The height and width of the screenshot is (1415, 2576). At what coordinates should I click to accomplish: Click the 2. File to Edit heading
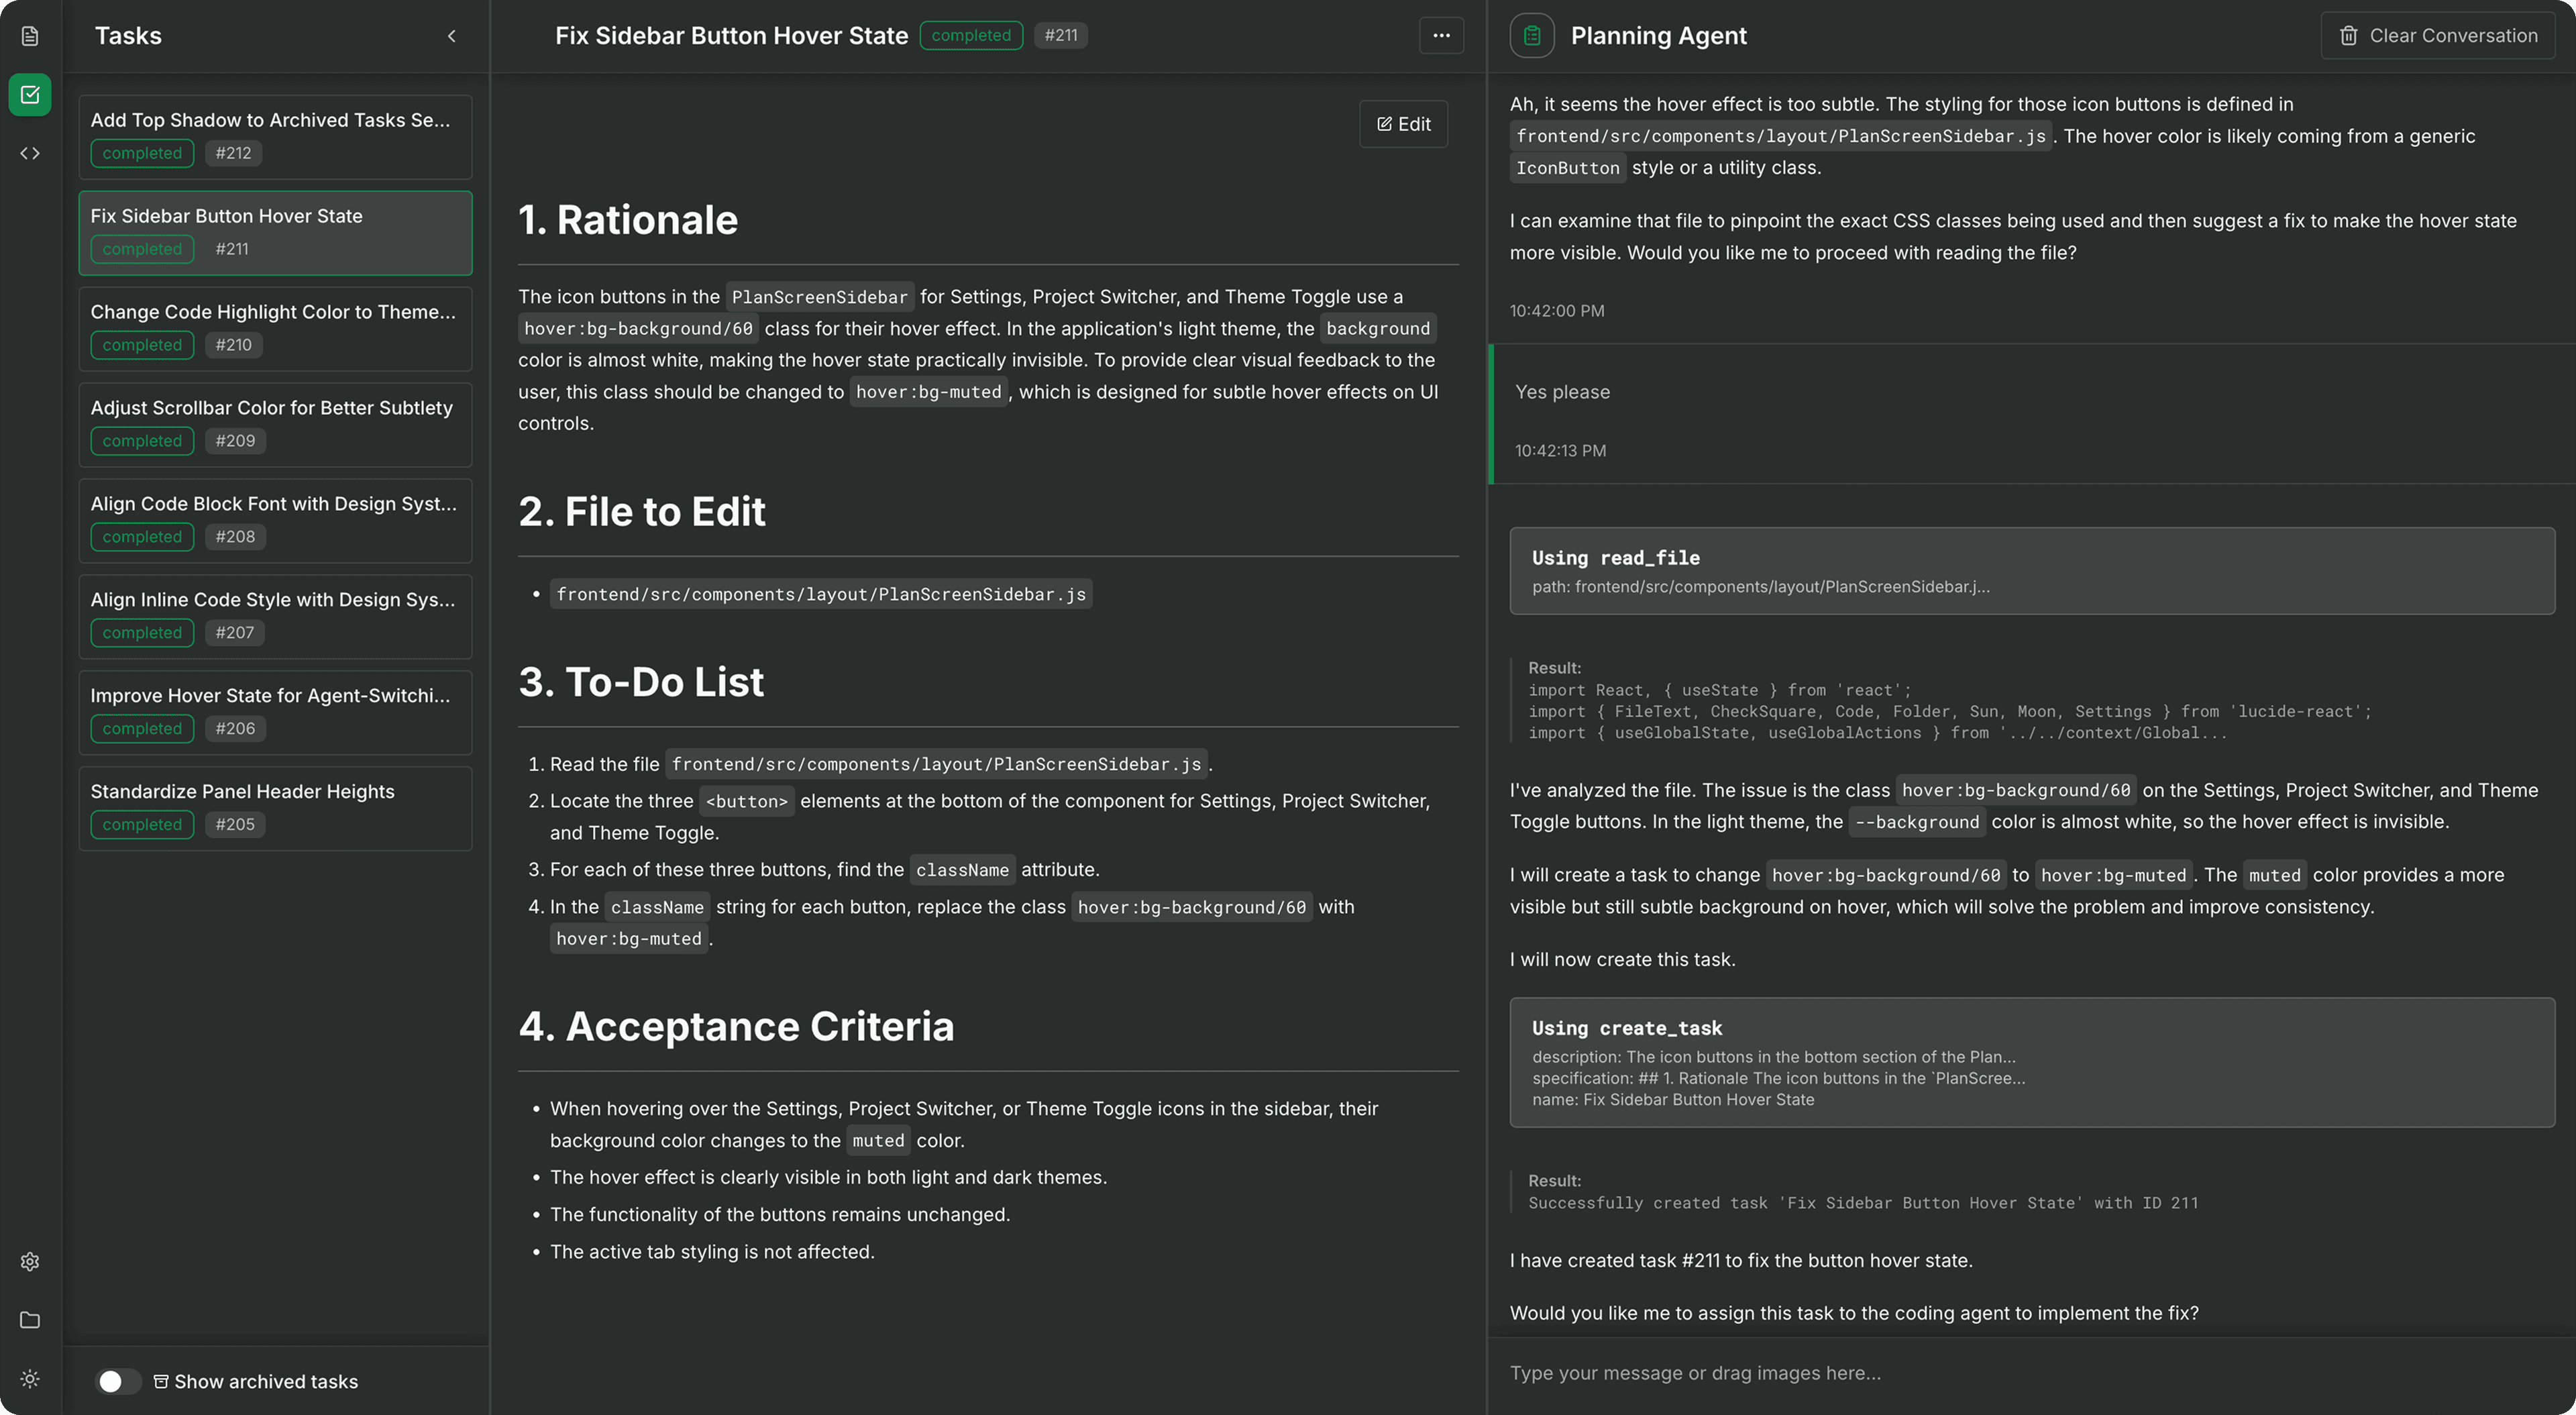[x=642, y=512]
